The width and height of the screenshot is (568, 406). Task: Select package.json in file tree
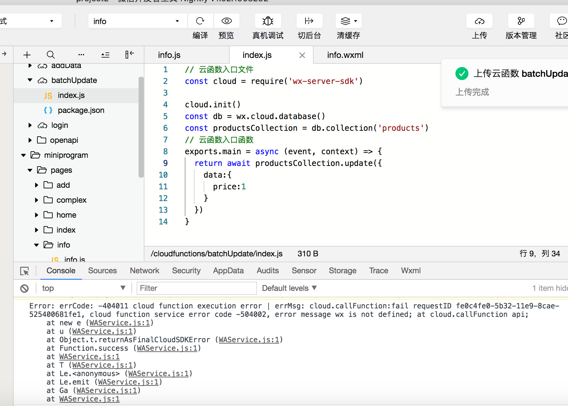[81, 110]
